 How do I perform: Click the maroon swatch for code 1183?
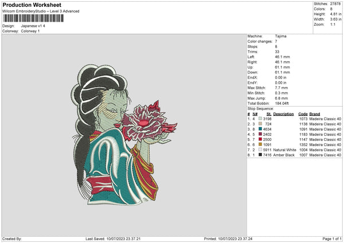point(260,134)
